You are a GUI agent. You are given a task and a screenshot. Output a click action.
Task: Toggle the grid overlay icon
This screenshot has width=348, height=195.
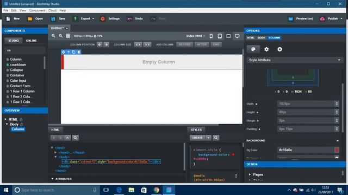[x=68, y=36]
